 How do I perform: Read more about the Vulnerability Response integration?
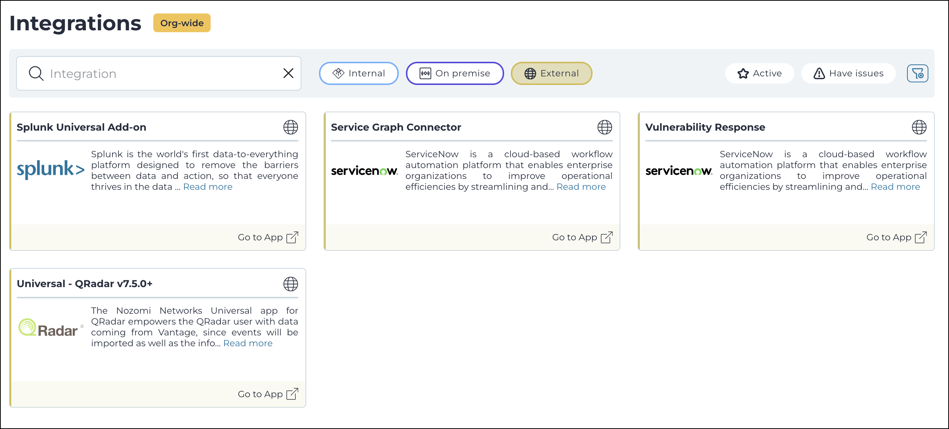896,186
